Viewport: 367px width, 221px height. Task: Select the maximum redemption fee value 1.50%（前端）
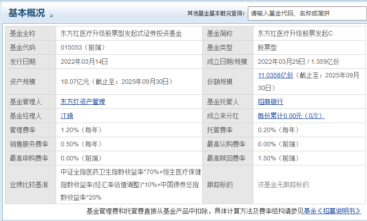[278, 159]
